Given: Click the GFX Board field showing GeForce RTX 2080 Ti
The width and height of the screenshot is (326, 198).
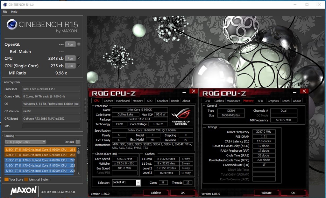Looking at the screenshot, I should coord(51,119).
